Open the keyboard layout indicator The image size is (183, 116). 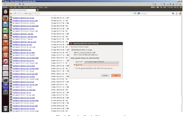pyautogui.click(x=153, y=7)
